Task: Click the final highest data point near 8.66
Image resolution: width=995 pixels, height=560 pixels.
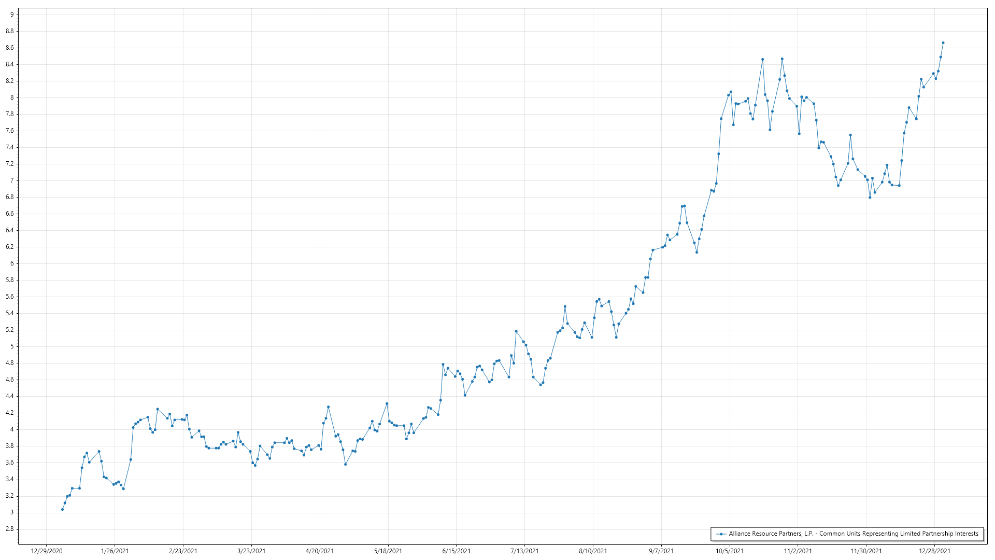Action: pyautogui.click(x=943, y=43)
